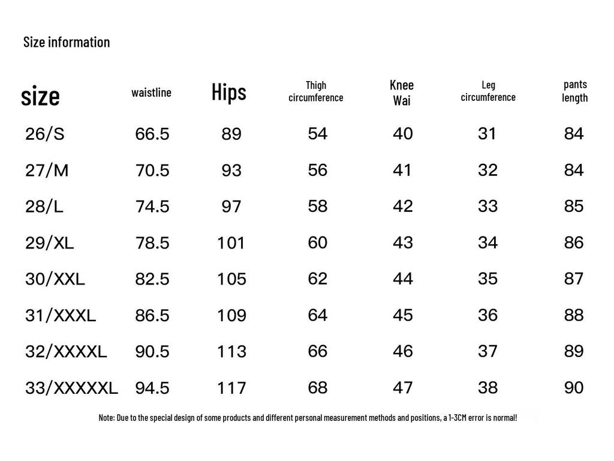Click the 'Knee Wai' column header
614x461 pixels.
tap(402, 92)
